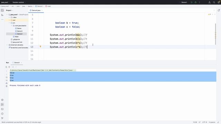221x124 pixels.
Task: Click the line separator LF widget
Action: (200, 122)
